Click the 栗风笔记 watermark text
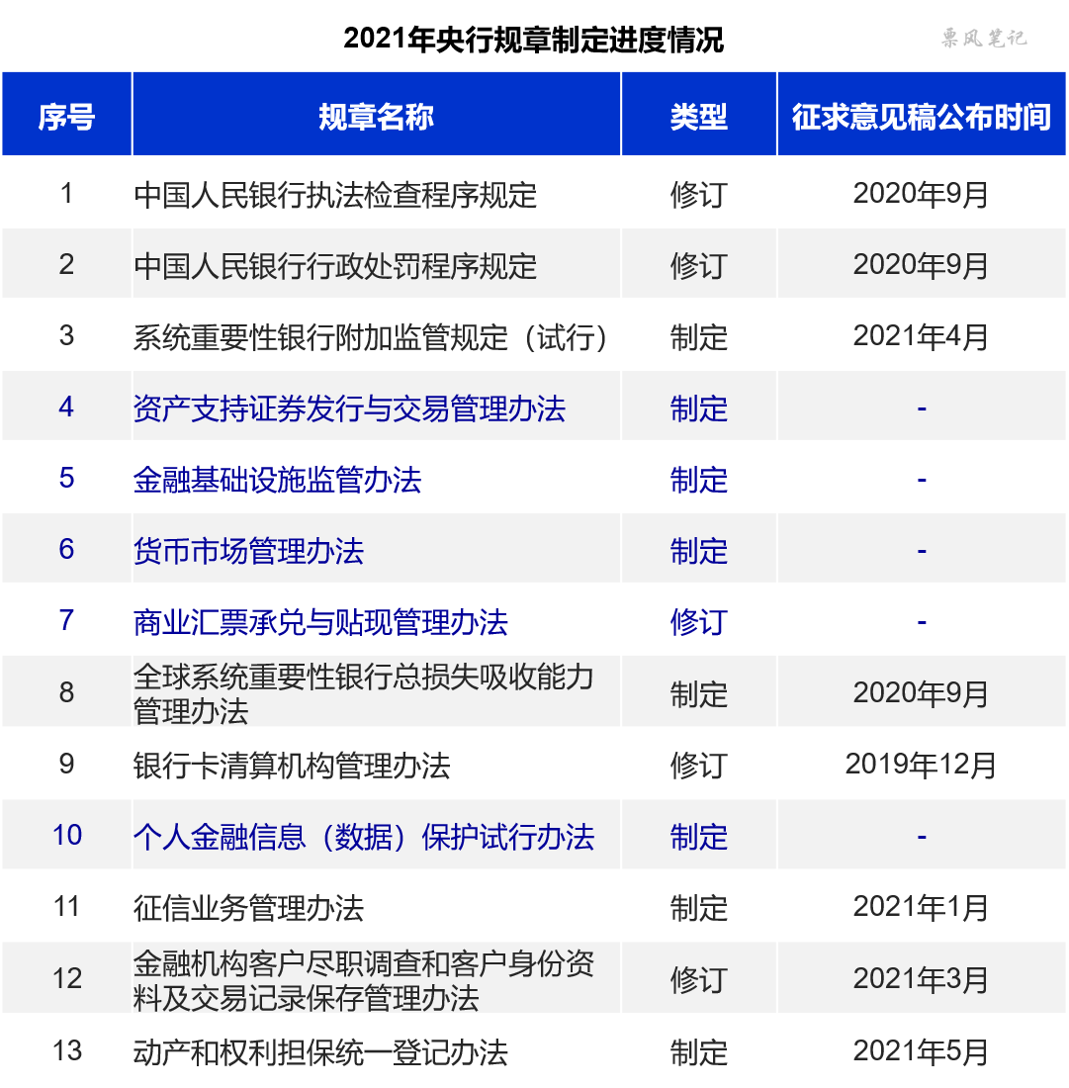The width and height of the screenshot is (1069, 1088). pos(984,38)
